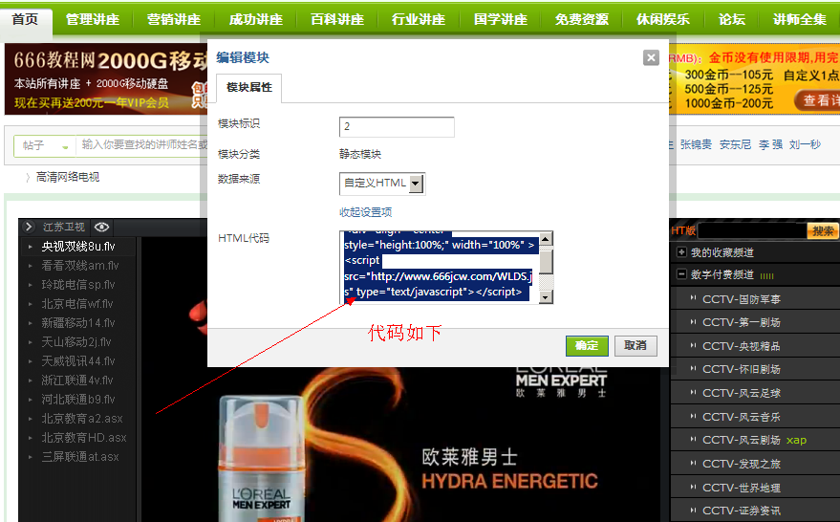Click the 查看详 button on gold coin banner

817,100
